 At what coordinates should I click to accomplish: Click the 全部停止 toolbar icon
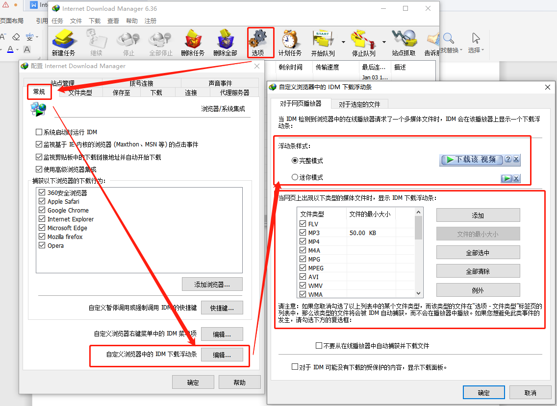coord(160,39)
